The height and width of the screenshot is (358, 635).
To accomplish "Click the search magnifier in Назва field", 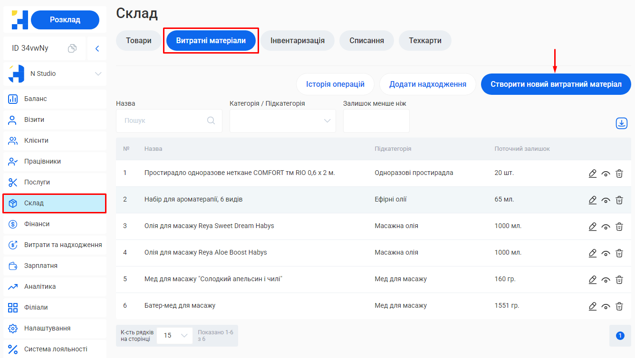I will (x=212, y=121).
